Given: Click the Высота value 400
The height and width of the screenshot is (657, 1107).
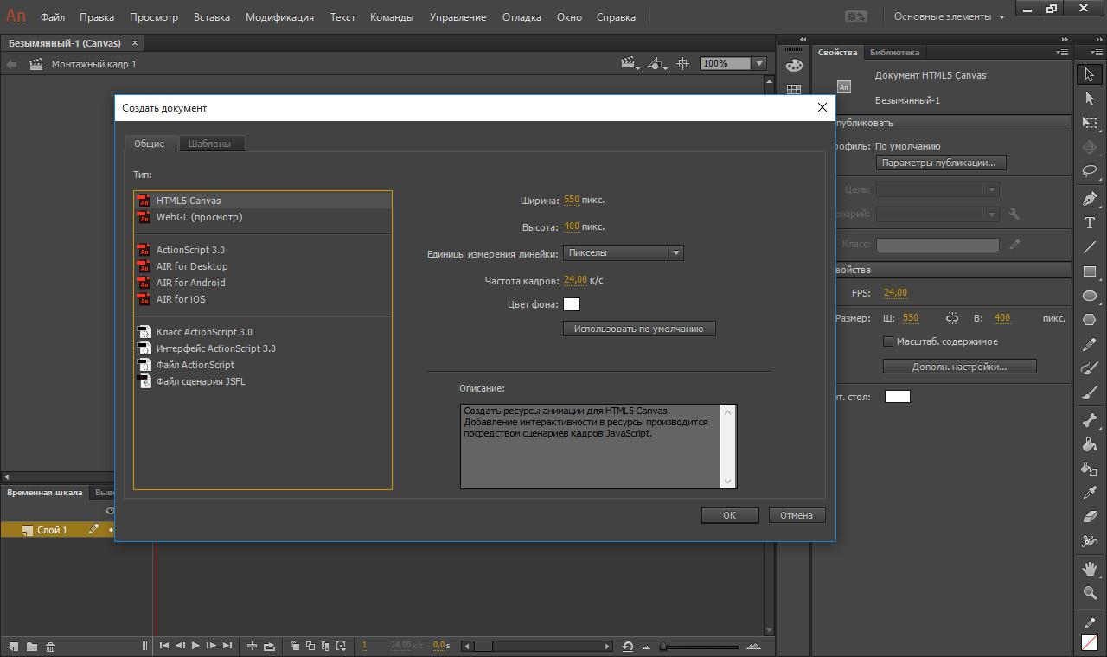Looking at the screenshot, I should (x=571, y=226).
